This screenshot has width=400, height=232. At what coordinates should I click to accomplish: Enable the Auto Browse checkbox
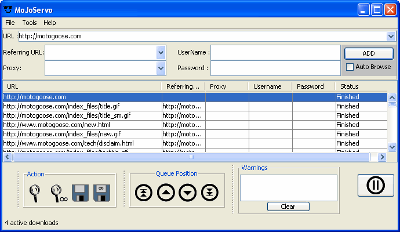pos(350,67)
